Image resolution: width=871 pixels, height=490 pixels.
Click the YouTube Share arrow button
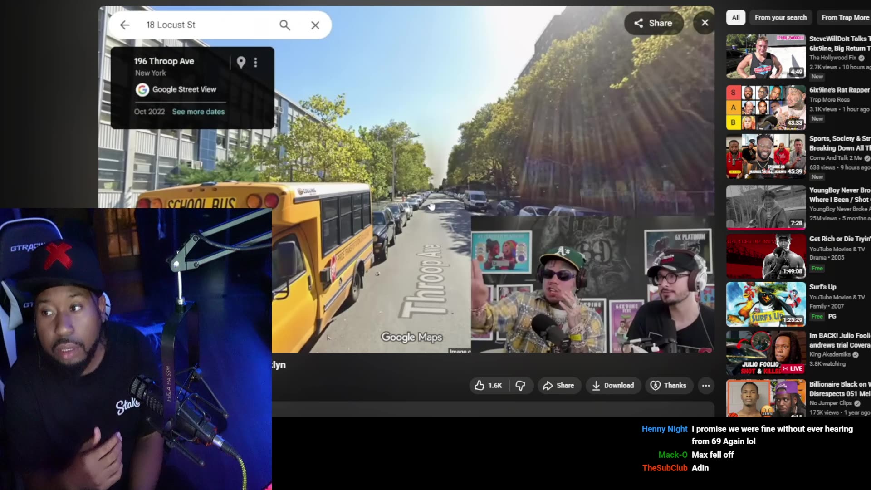tap(559, 386)
